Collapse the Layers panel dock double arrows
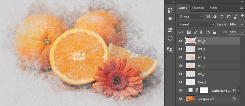Image resolution: width=245 pixels, height=106 pixels. (242, 2)
